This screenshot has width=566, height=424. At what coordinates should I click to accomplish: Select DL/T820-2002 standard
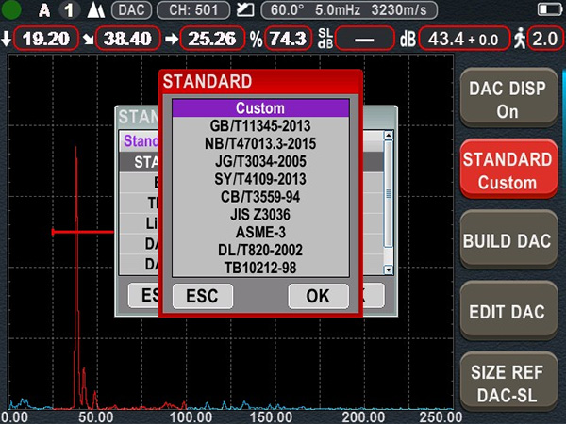point(260,250)
